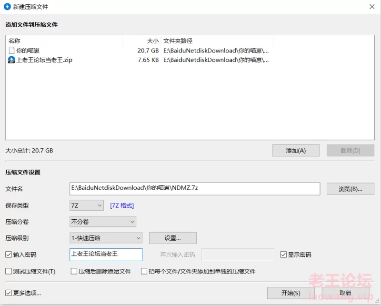The height and width of the screenshot is (306, 381).
Task: Select the 你的喵崽 file row name
Action: 28,51
